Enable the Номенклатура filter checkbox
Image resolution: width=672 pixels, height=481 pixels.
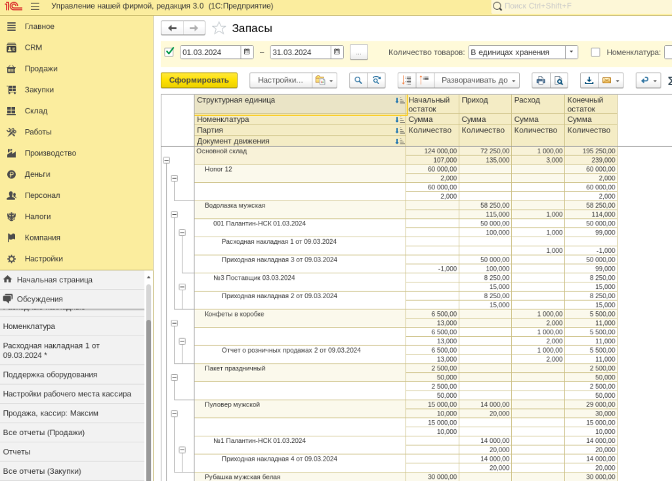tap(595, 52)
